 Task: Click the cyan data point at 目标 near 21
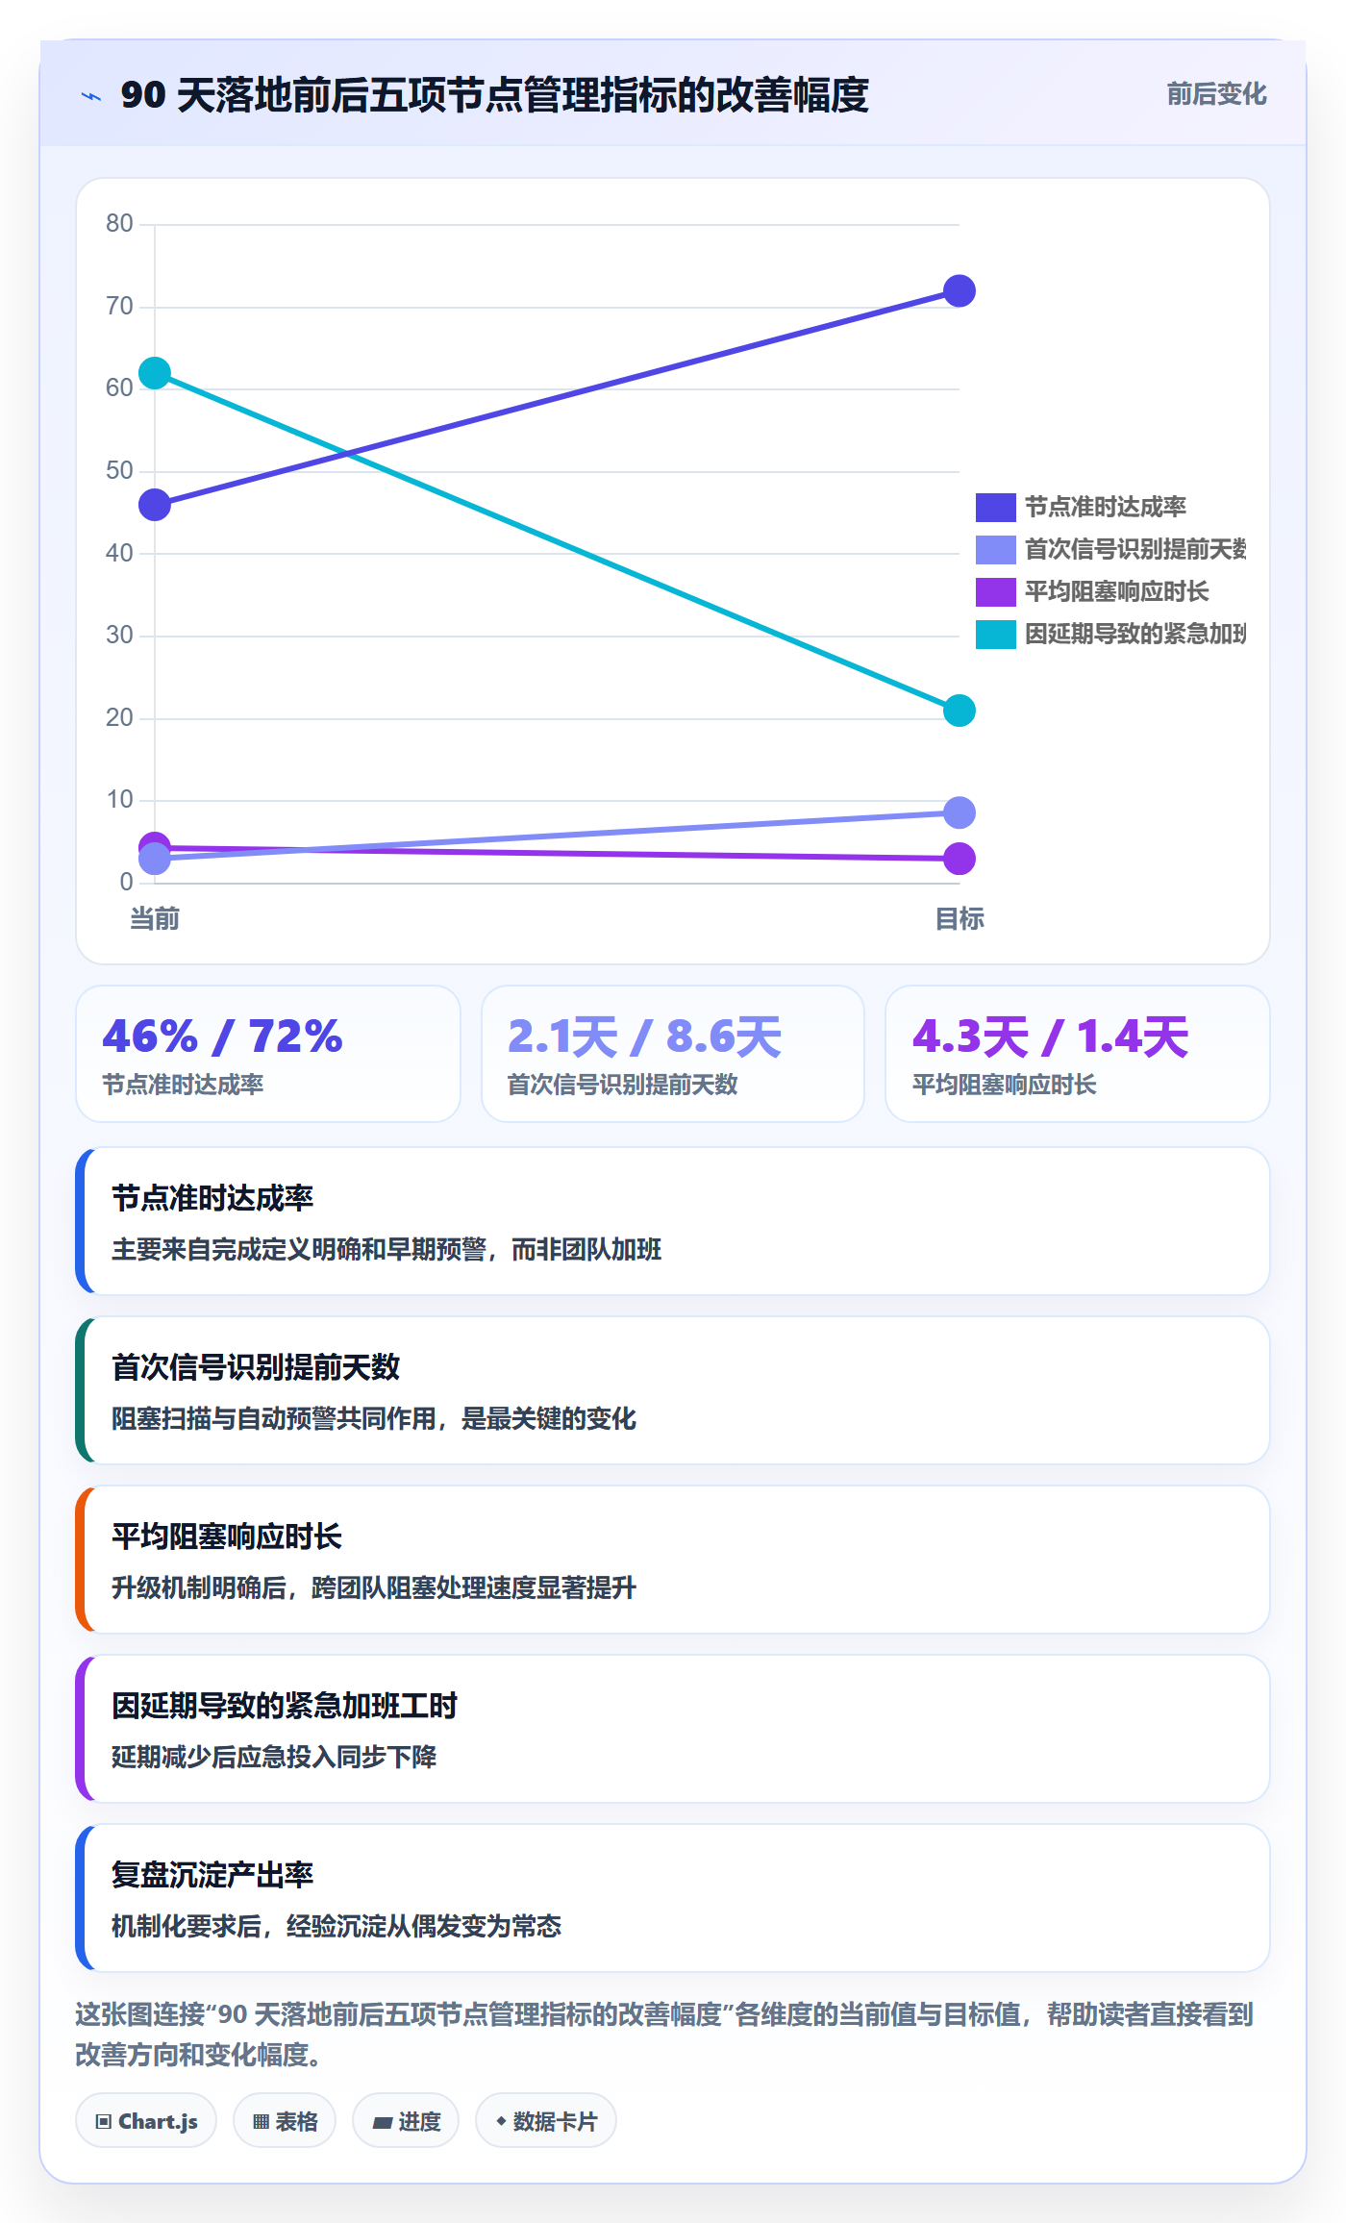coord(960,711)
